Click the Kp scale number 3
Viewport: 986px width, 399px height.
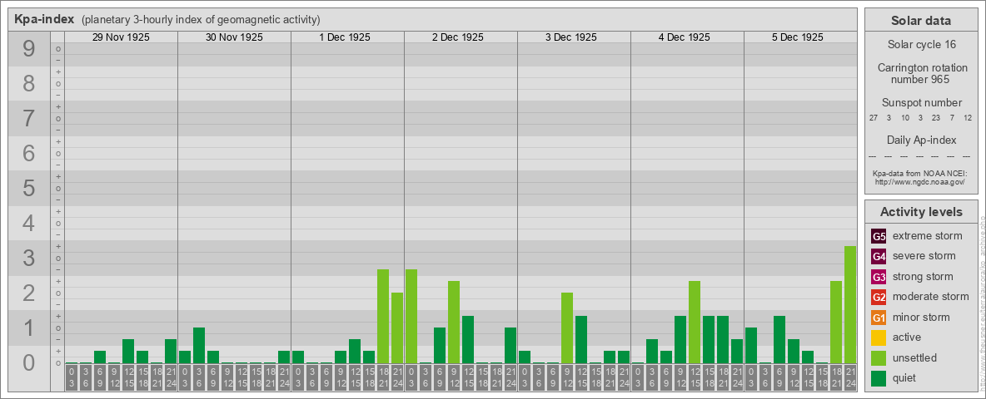pyautogui.click(x=28, y=258)
